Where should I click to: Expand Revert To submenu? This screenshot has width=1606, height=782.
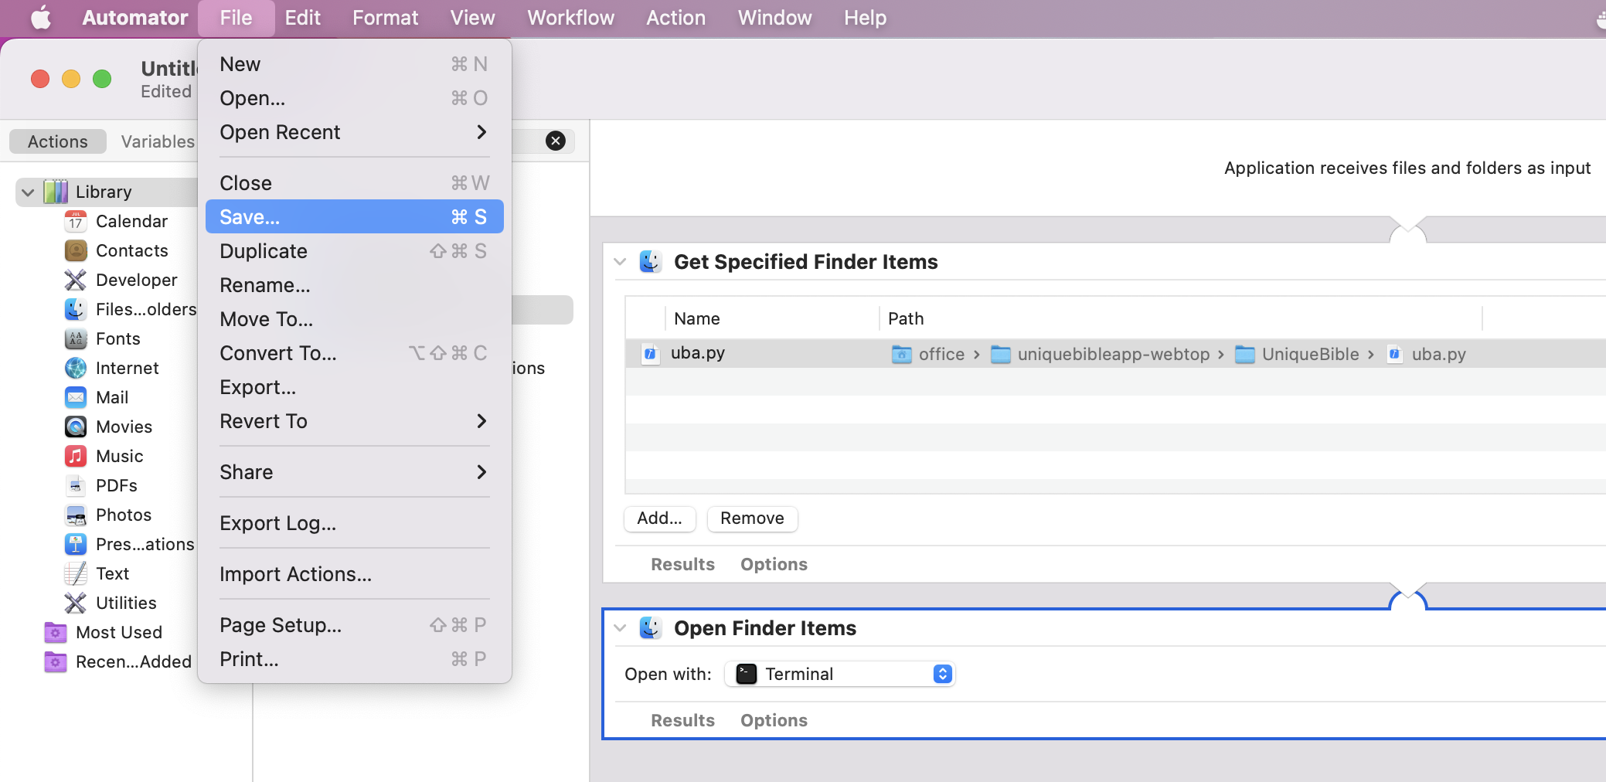click(x=355, y=421)
